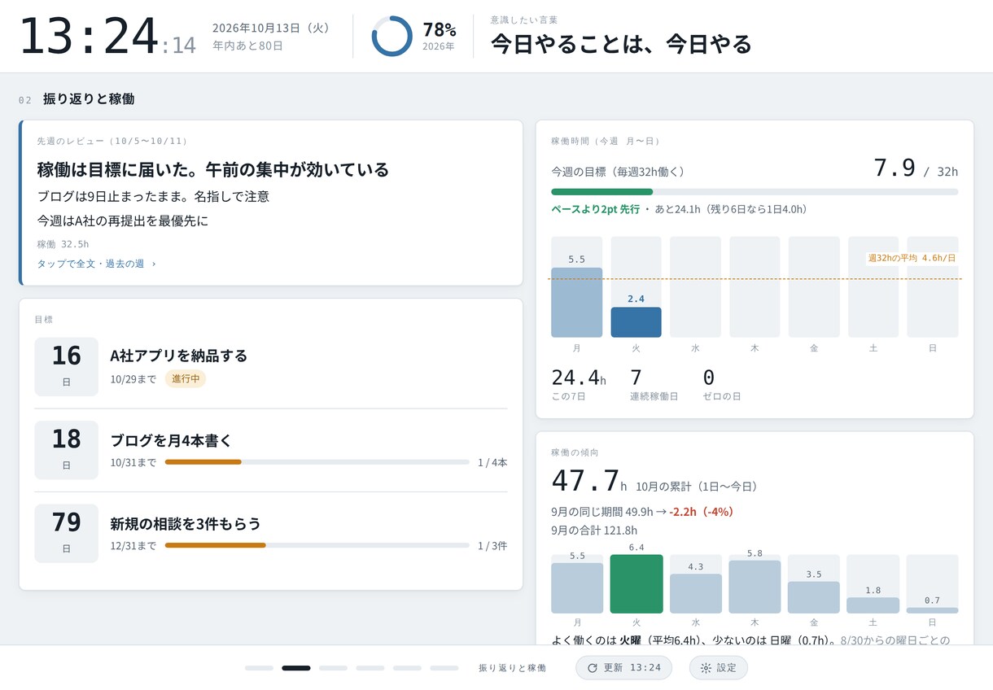Click the gear icon in 設定 button
The height and width of the screenshot is (690, 993).
706,667
